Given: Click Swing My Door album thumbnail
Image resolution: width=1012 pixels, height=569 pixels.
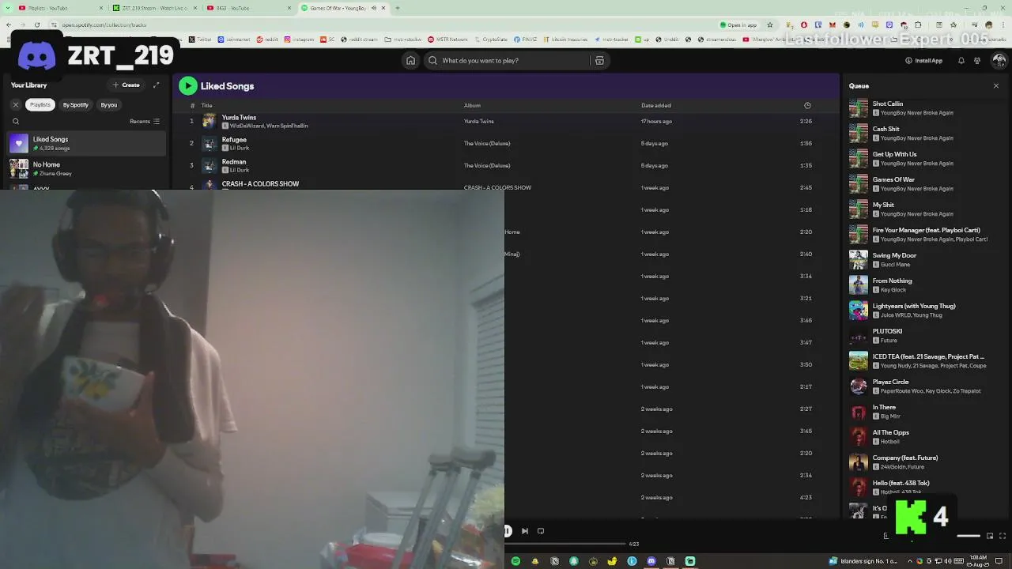Looking at the screenshot, I should 859,259.
